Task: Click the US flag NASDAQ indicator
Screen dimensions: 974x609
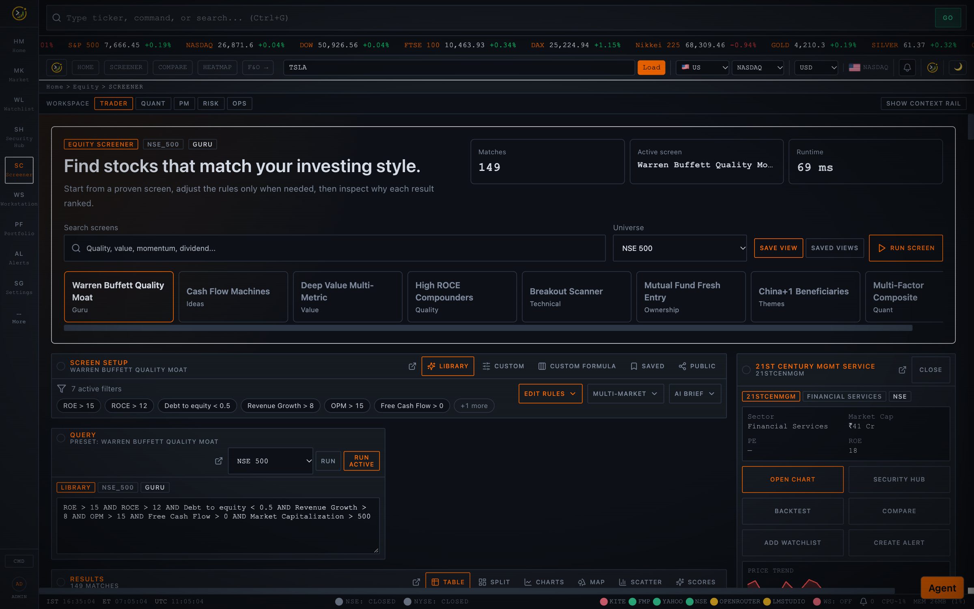Action: pos(868,67)
